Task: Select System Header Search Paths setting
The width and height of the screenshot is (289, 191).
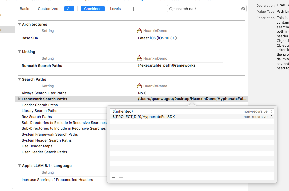Action: point(47,140)
